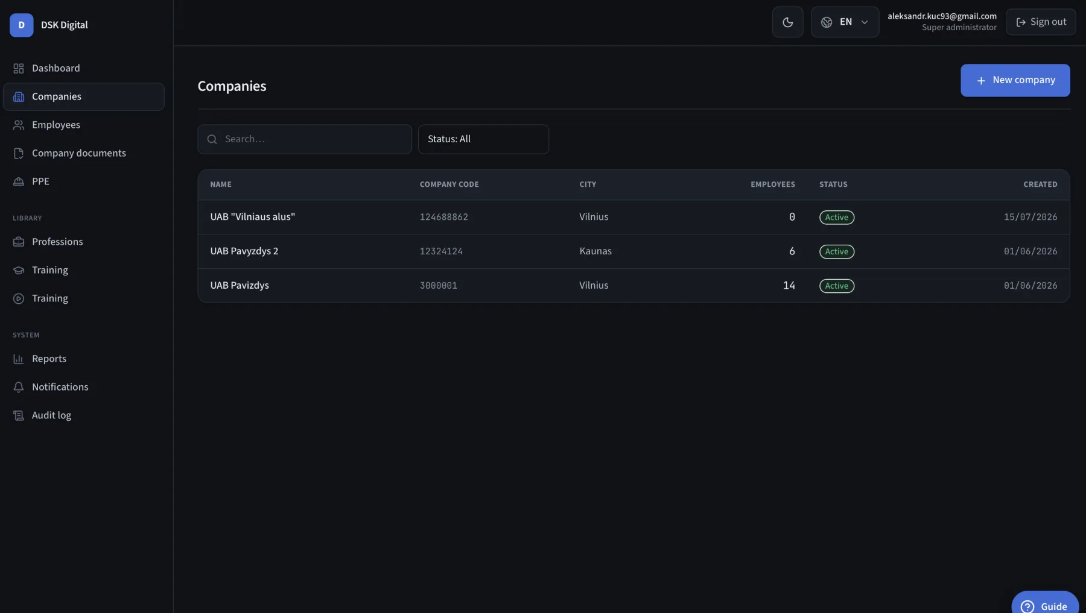
Task: Open Dashboard via its grid icon
Action: click(x=19, y=69)
